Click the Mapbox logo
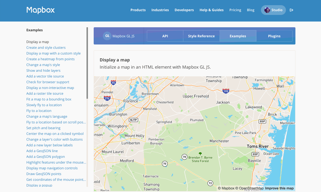 click(x=41, y=10)
